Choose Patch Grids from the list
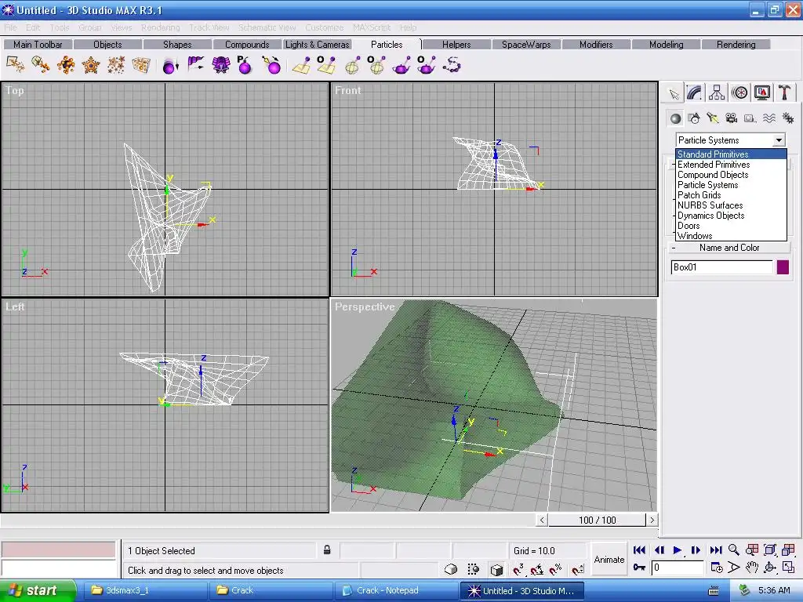The image size is (803, 602). coord(731,195)
